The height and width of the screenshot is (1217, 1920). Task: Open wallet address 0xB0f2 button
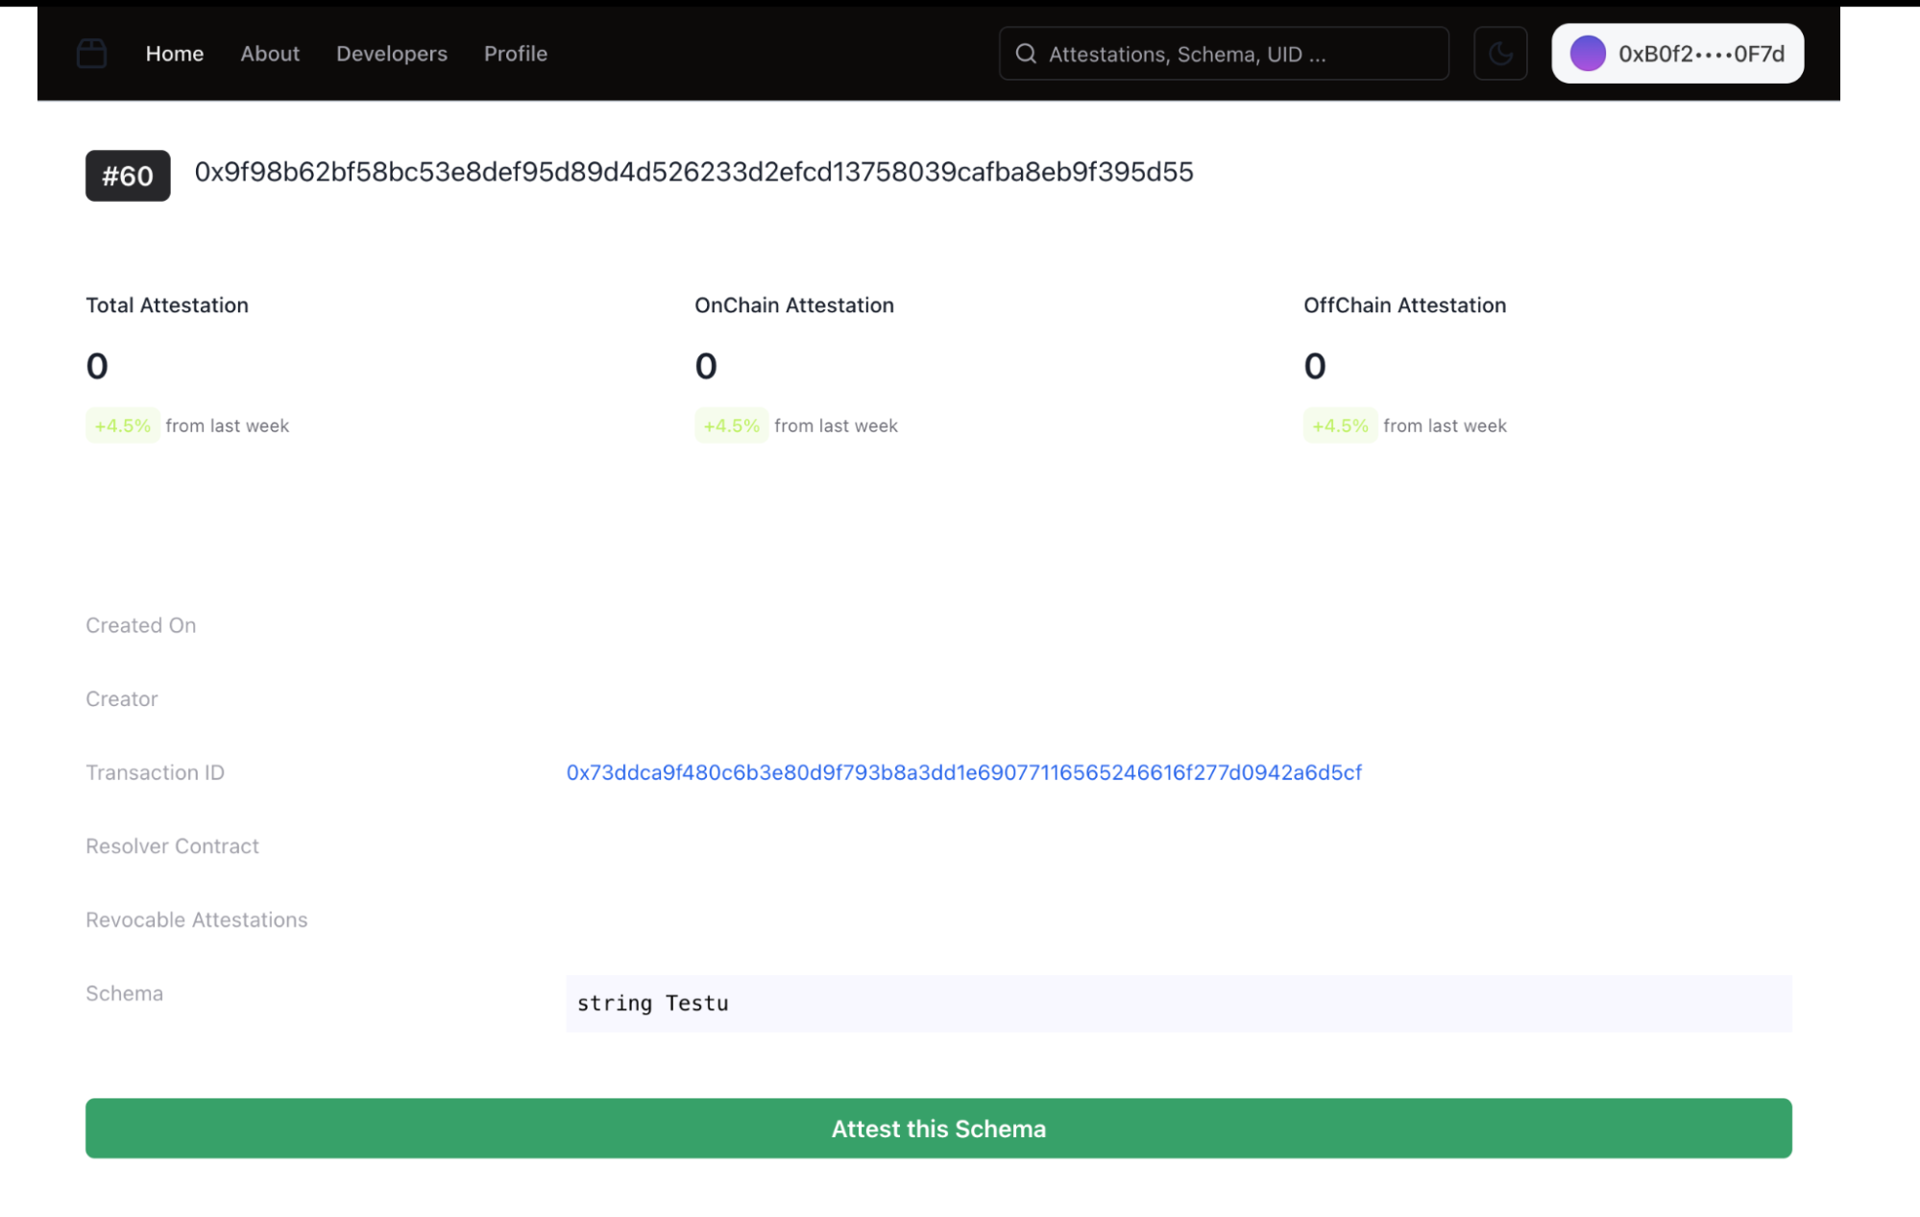coord(1700,54)
